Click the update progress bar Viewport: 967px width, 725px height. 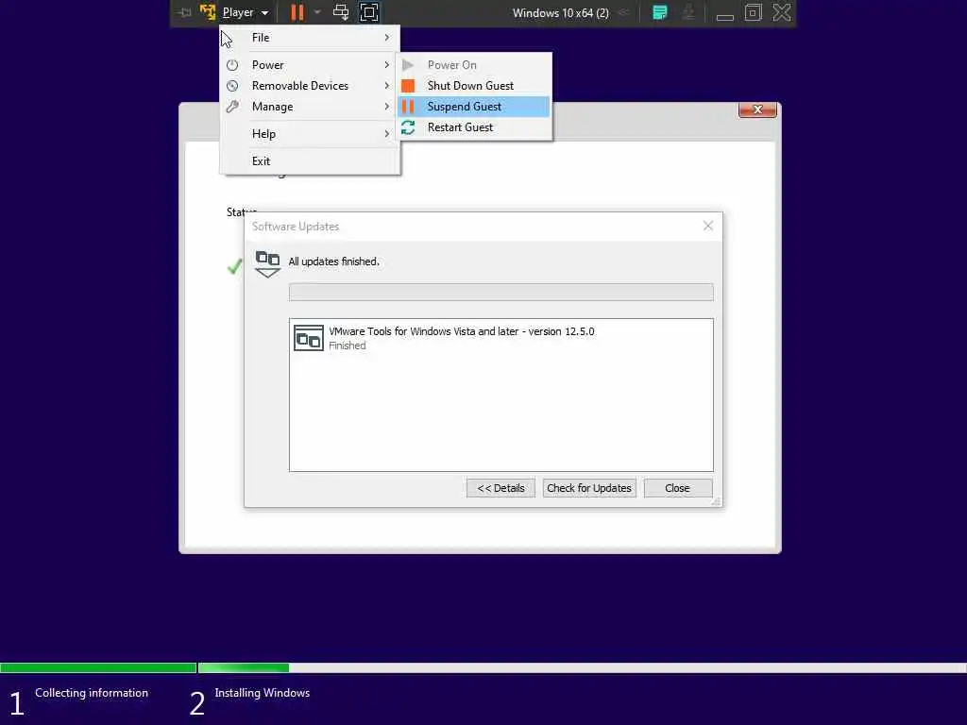[x=501, y=293]
